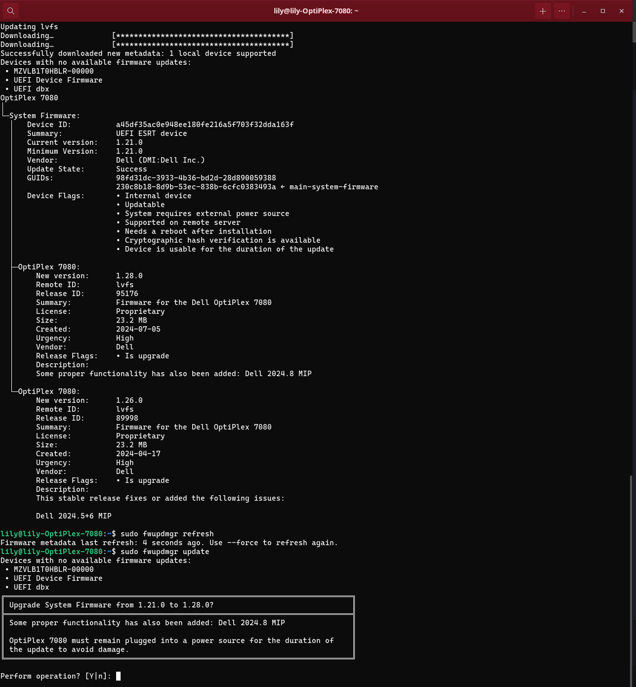Minimize the terminal window
Image resolution: width=636 pixels, height=687 pixels.
click(x=584, y=11)
